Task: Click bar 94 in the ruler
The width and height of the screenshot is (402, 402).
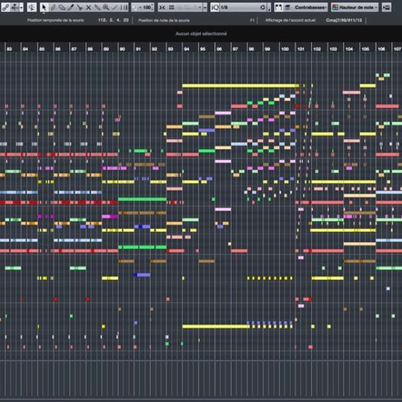Action: pos(186,48)
